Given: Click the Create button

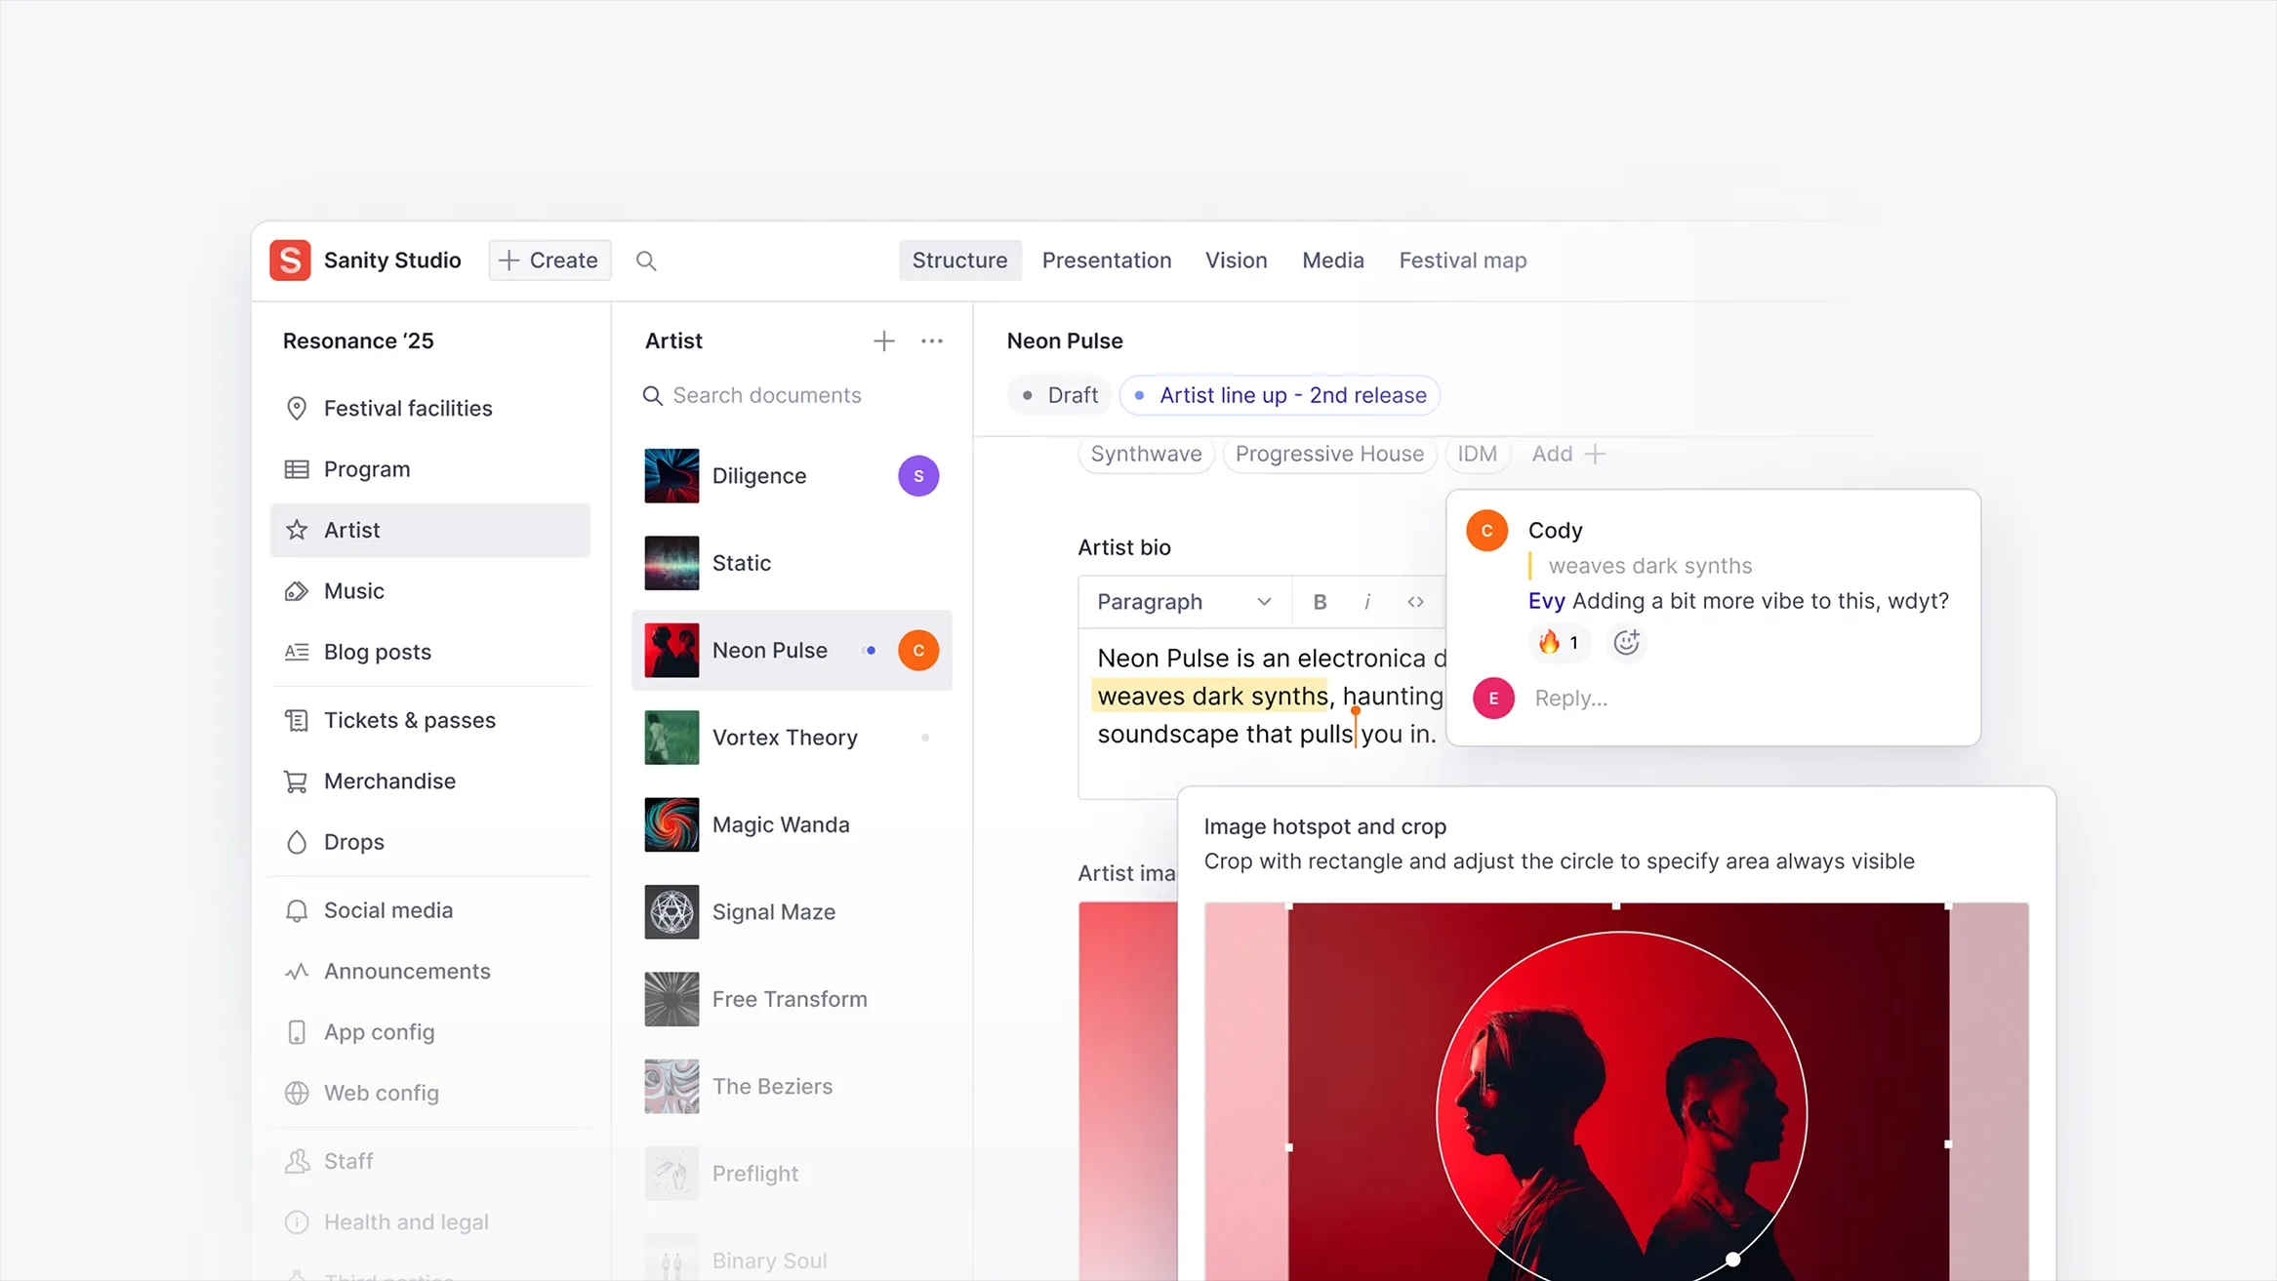Looking at the screenshot, I should tap(549, 260).
